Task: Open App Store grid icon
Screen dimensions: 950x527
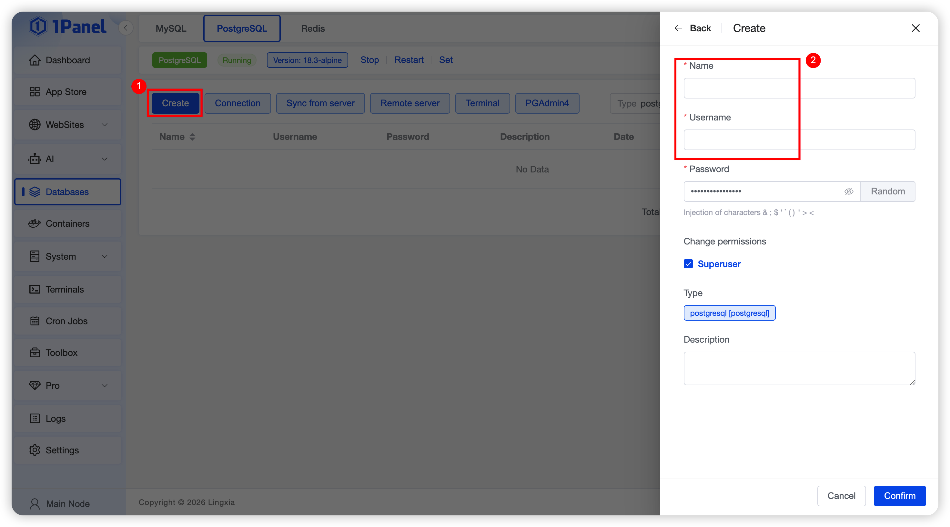Action: pos(35,91)
